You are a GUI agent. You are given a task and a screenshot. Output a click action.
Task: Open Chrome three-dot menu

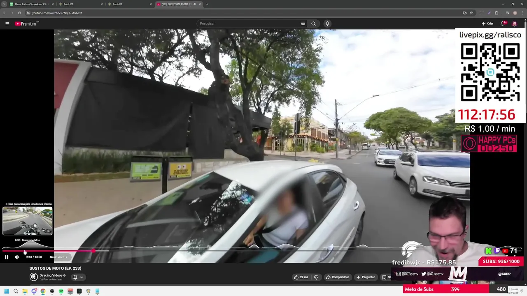522,13
